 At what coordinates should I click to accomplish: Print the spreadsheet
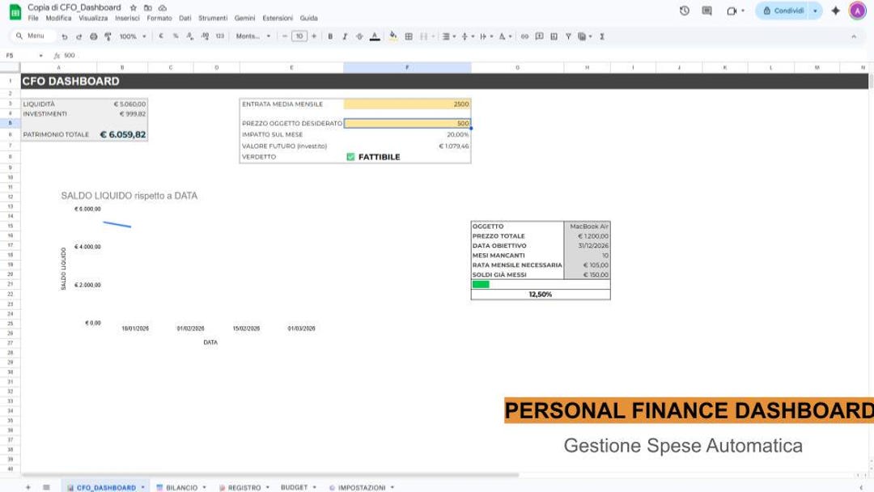coord(93,36)
